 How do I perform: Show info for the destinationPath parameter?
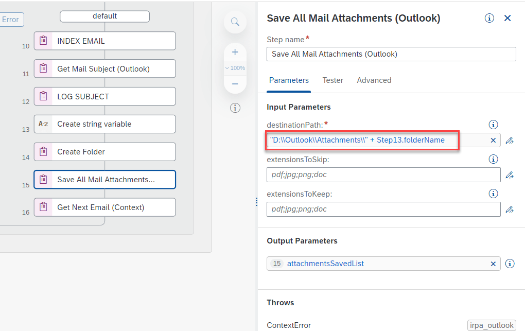(x=493, y=125)
